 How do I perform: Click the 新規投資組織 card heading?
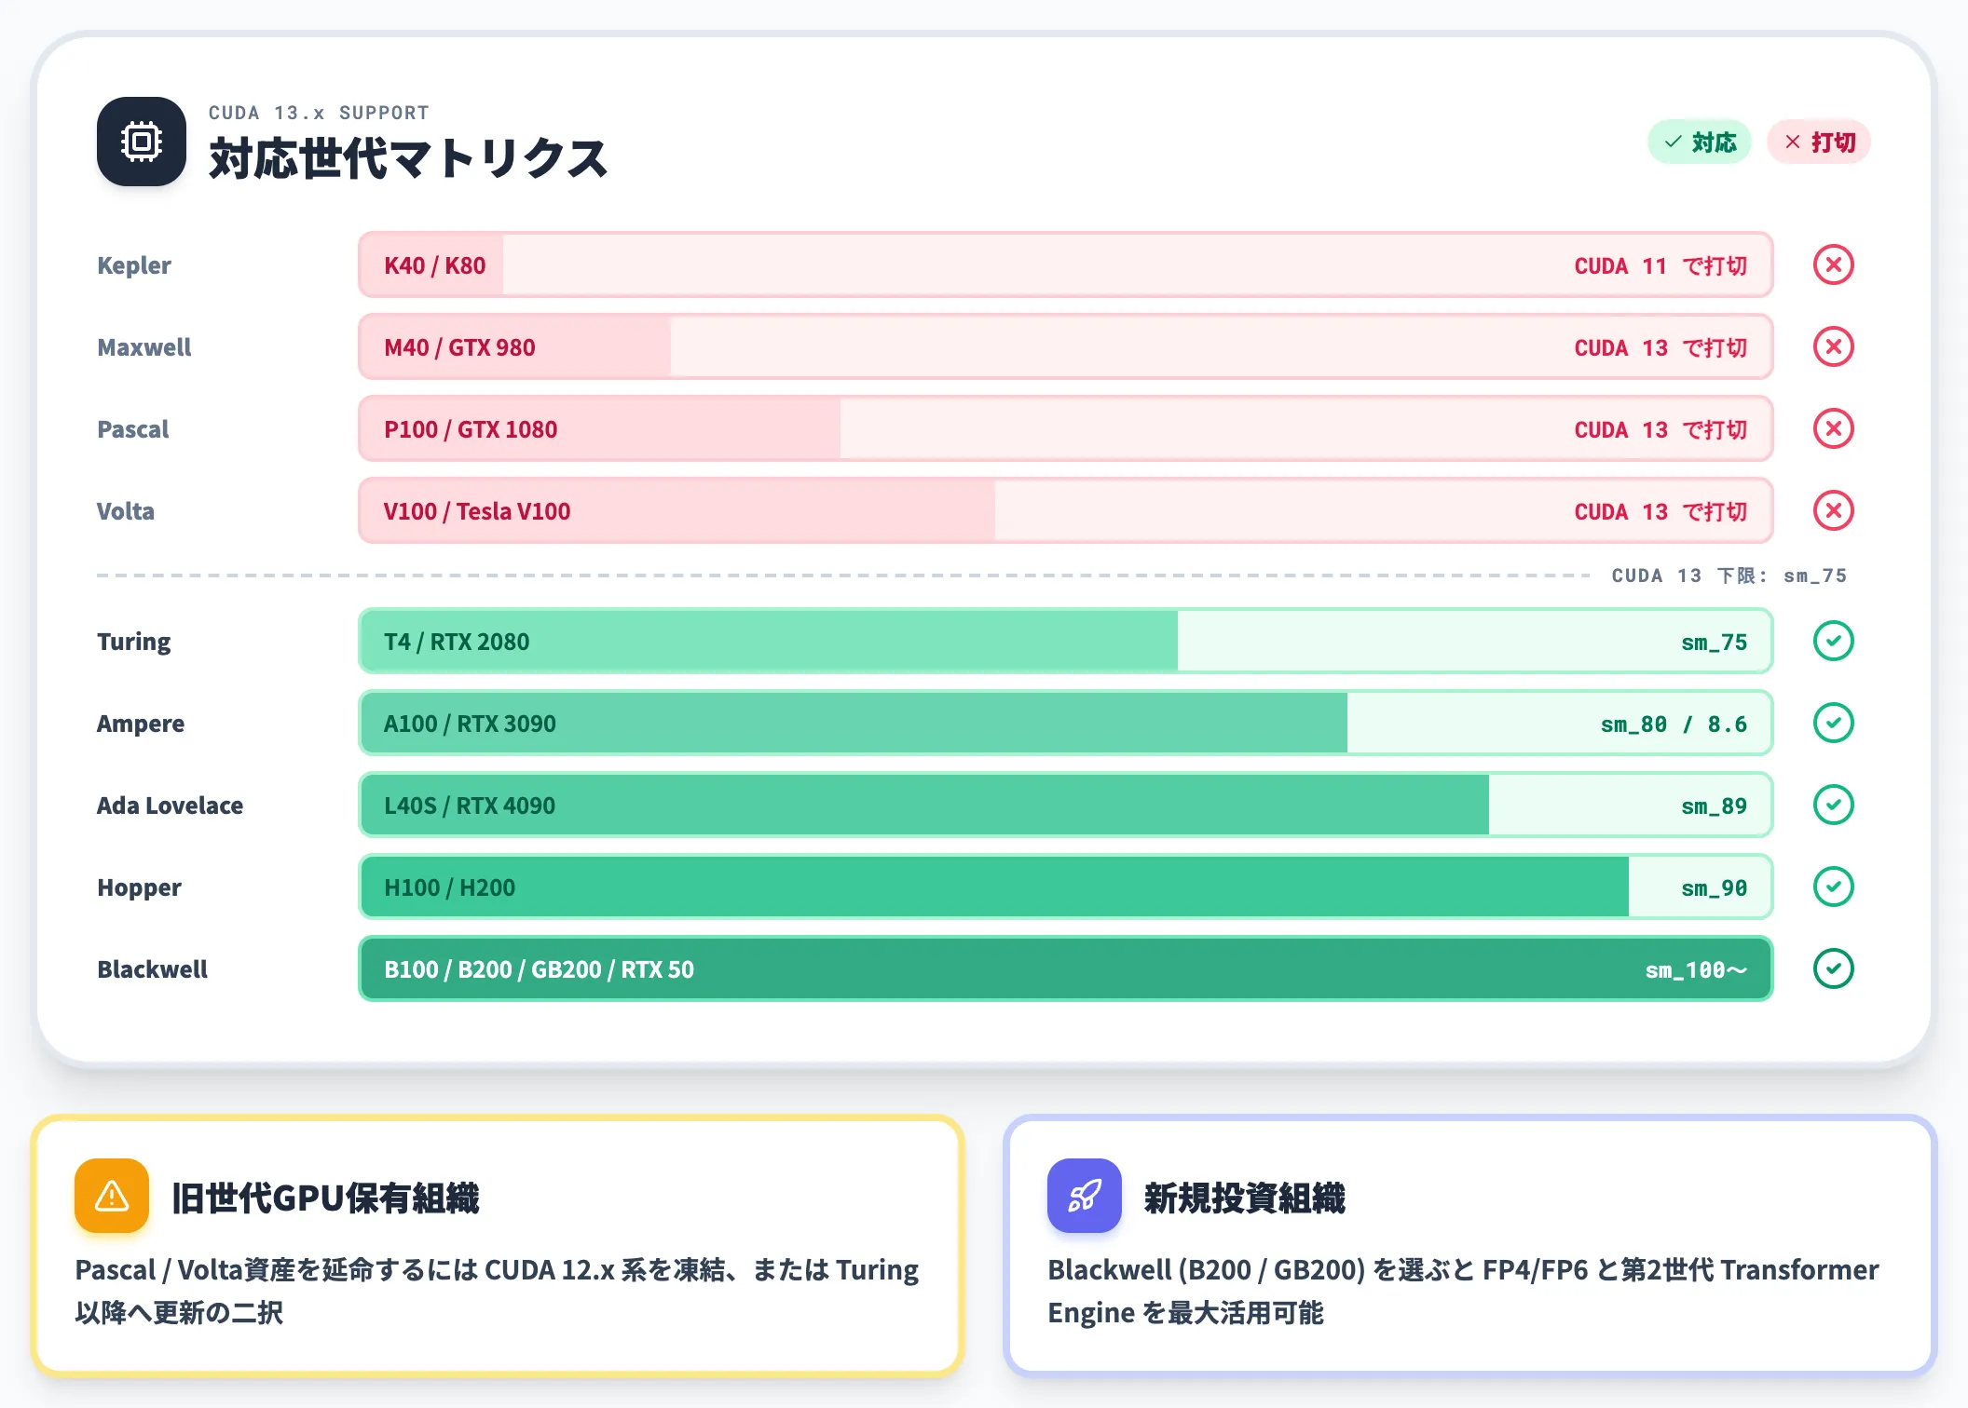pos(1245,1198)
